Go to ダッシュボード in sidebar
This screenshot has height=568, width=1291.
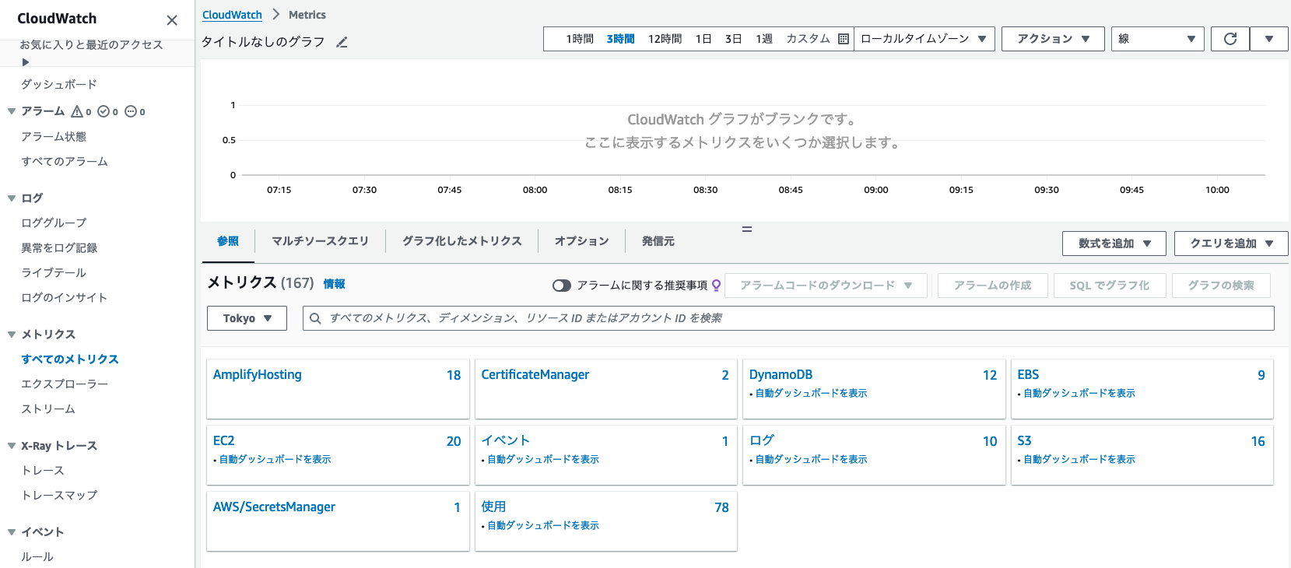59,84
